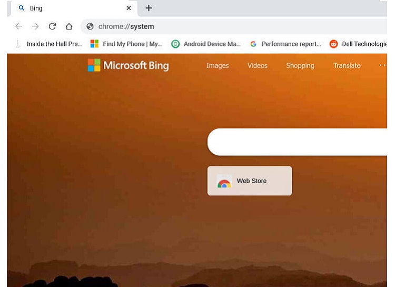Reload the current page

[52, 26]
